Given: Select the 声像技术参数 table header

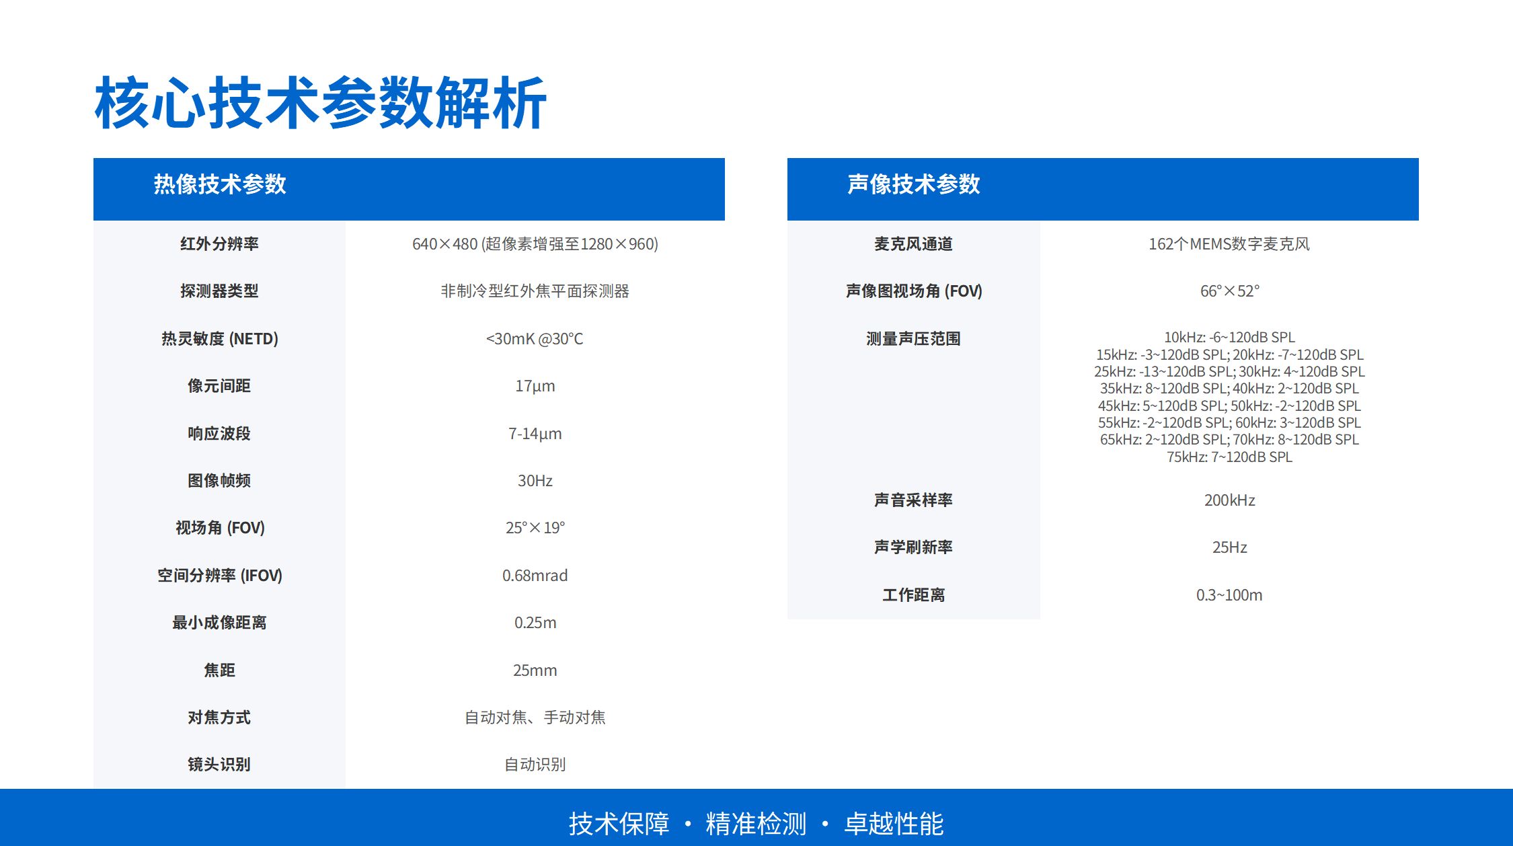Looking at the screenshot, I should tap(913, 184).
